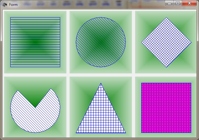Image resolution: width=199 pixels, height=140 pixels.
Task: Click the circle with diagonal hatching
Action: coord(101,42)
